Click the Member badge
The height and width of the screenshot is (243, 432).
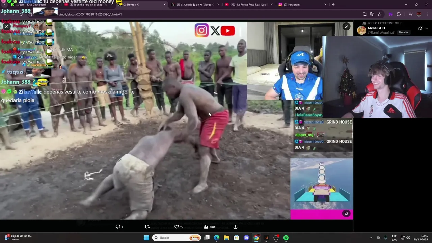[404, 32]
